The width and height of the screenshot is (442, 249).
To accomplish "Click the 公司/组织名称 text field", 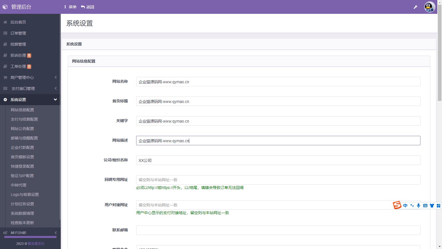I will [x=278, y=160].
